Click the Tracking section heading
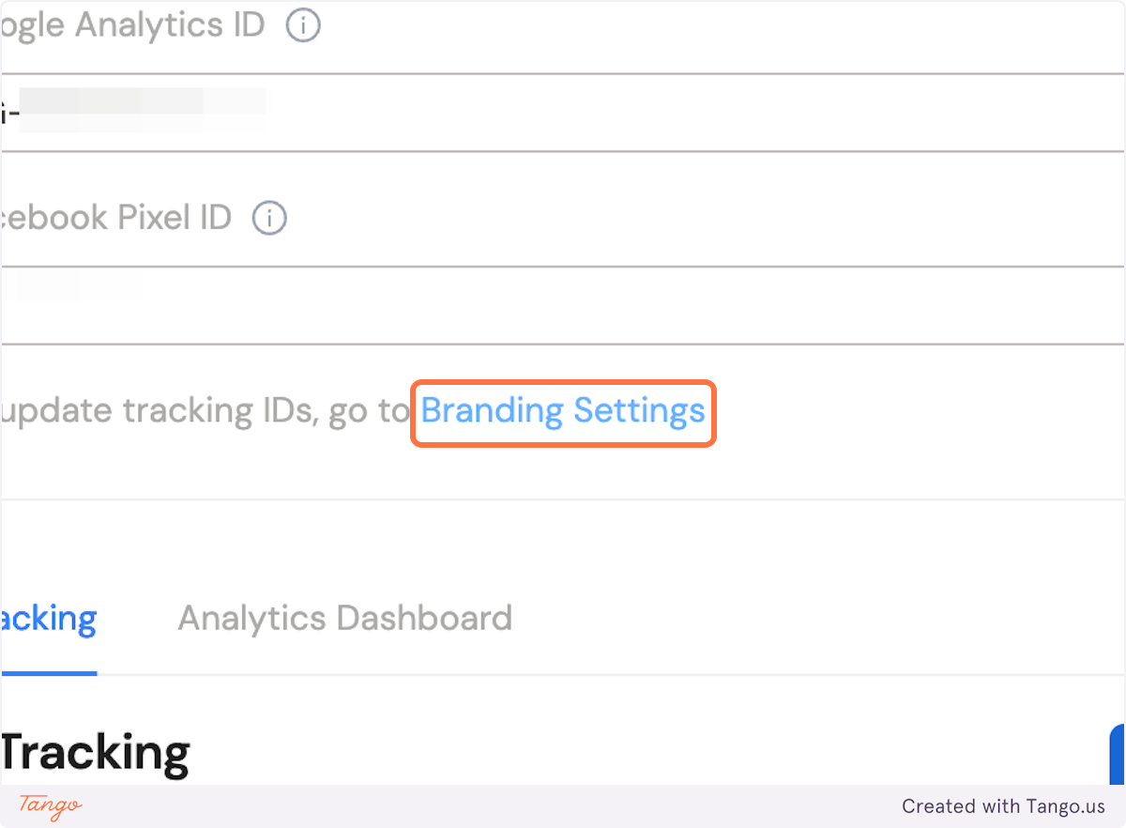 (94, 751)
